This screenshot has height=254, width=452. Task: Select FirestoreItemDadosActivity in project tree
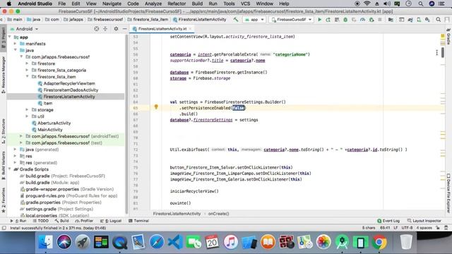[71, 90]
